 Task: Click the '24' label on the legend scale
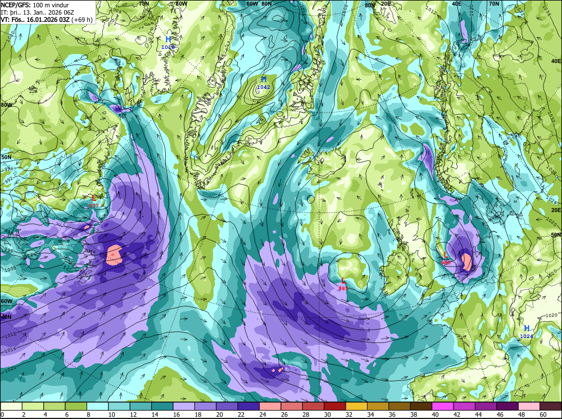tap(262, 415)
